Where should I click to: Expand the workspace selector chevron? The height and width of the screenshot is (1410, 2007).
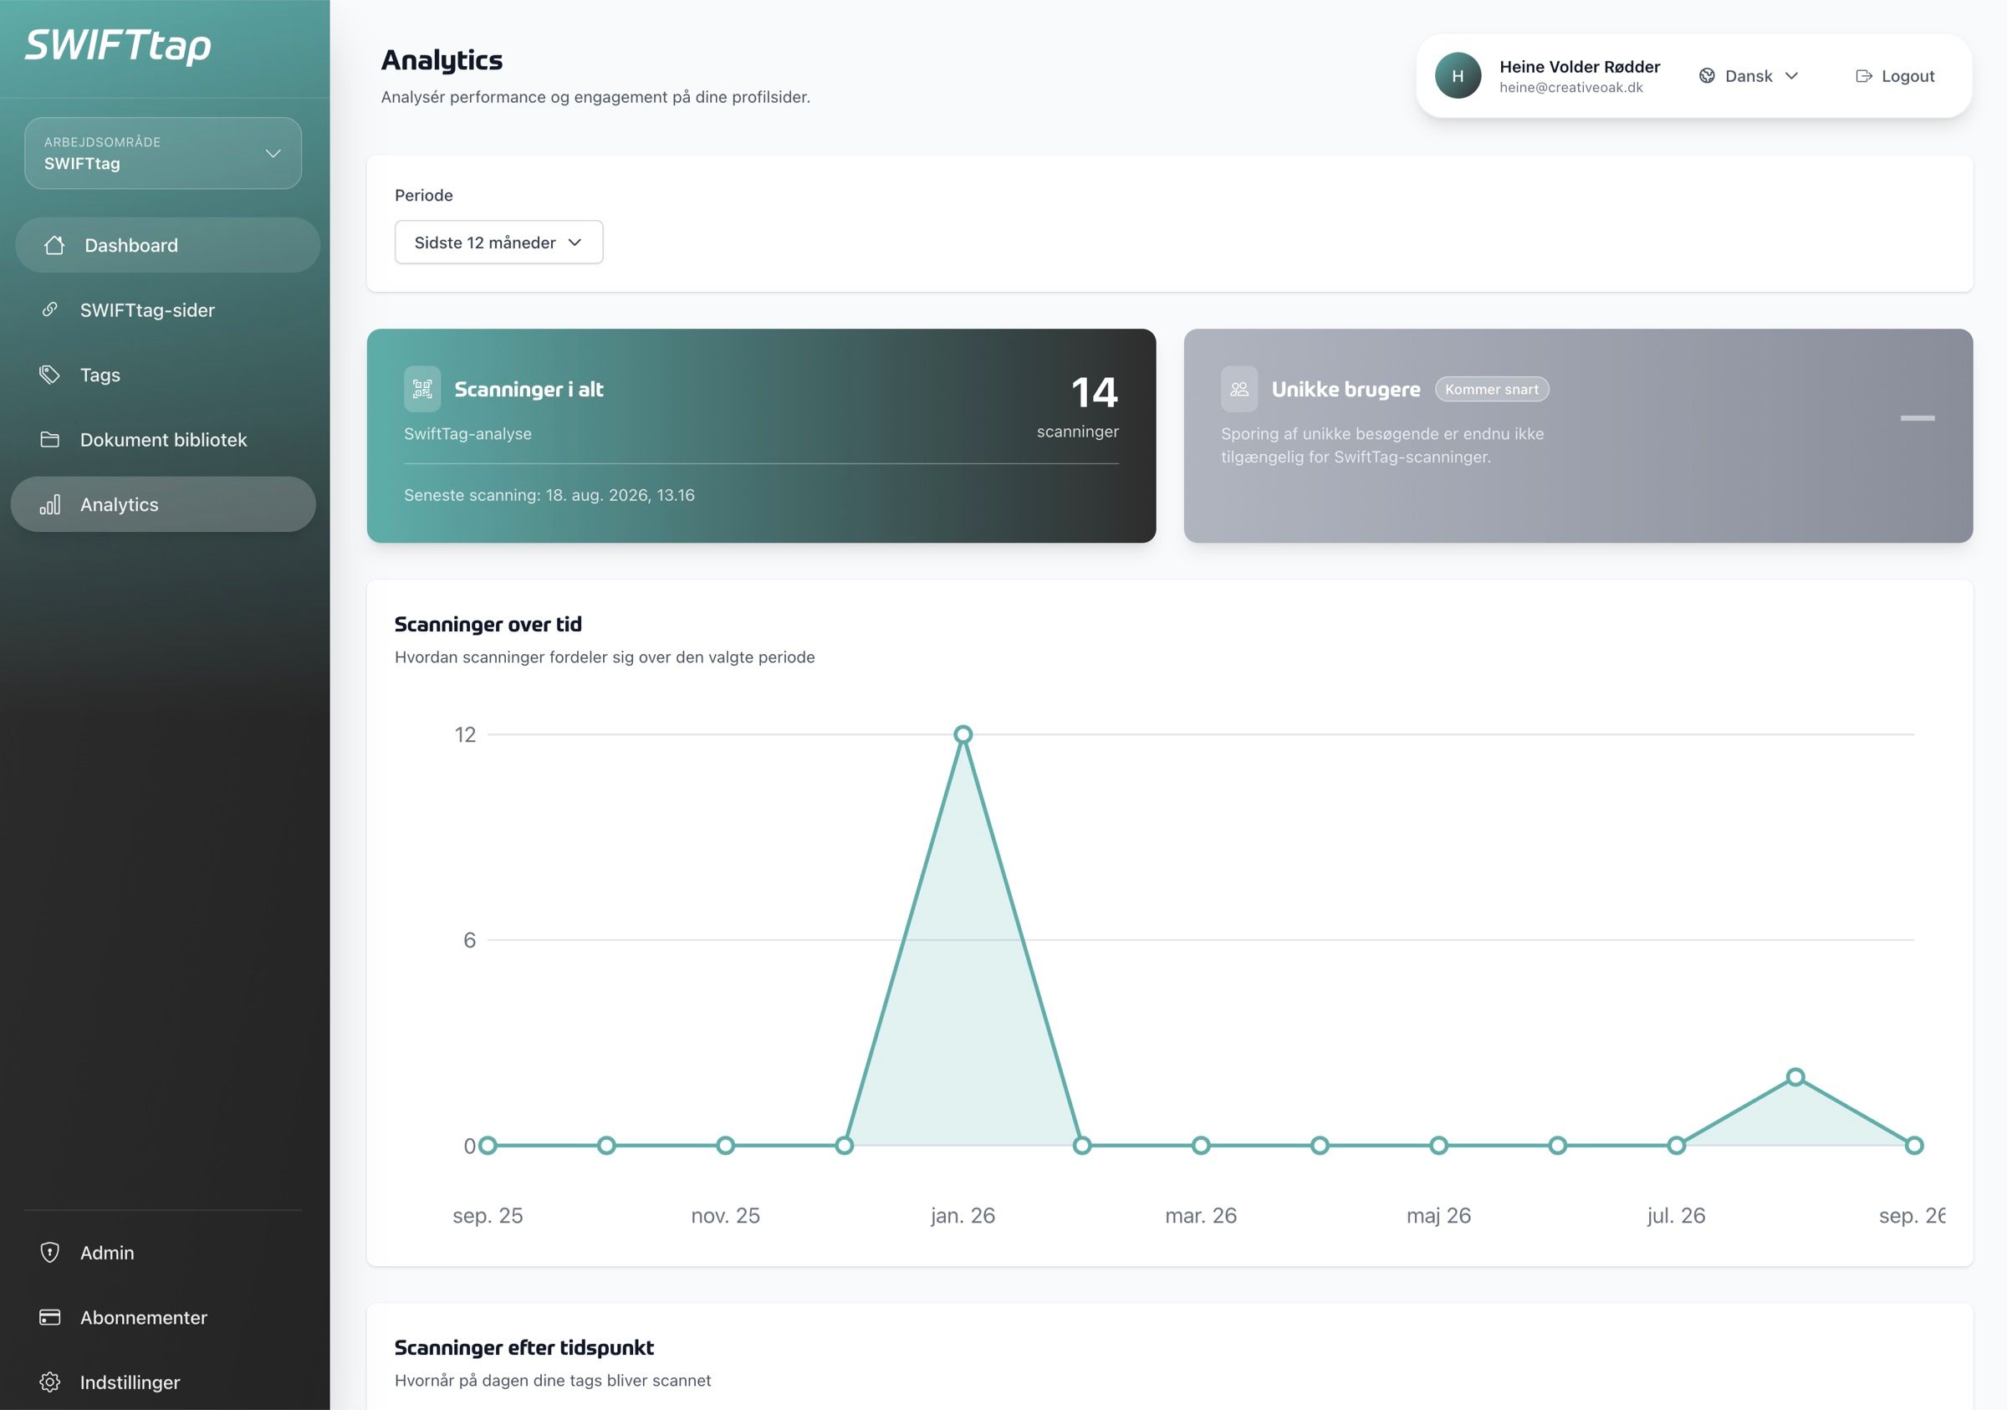[273, 153]
